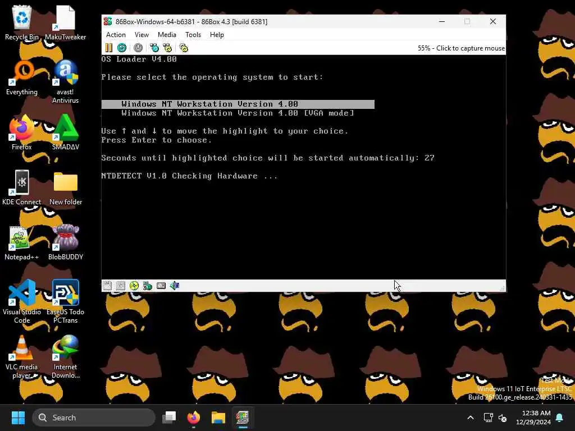The height and width of the screenshot is (431, 575).
Task: Click the second floppy drive status icon
Action: (x=121, y=286)
